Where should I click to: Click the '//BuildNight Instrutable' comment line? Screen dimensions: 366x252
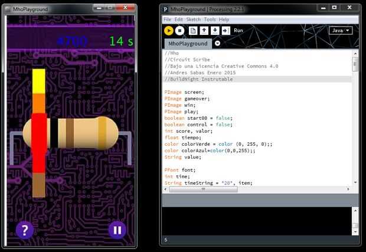point(198,79)
